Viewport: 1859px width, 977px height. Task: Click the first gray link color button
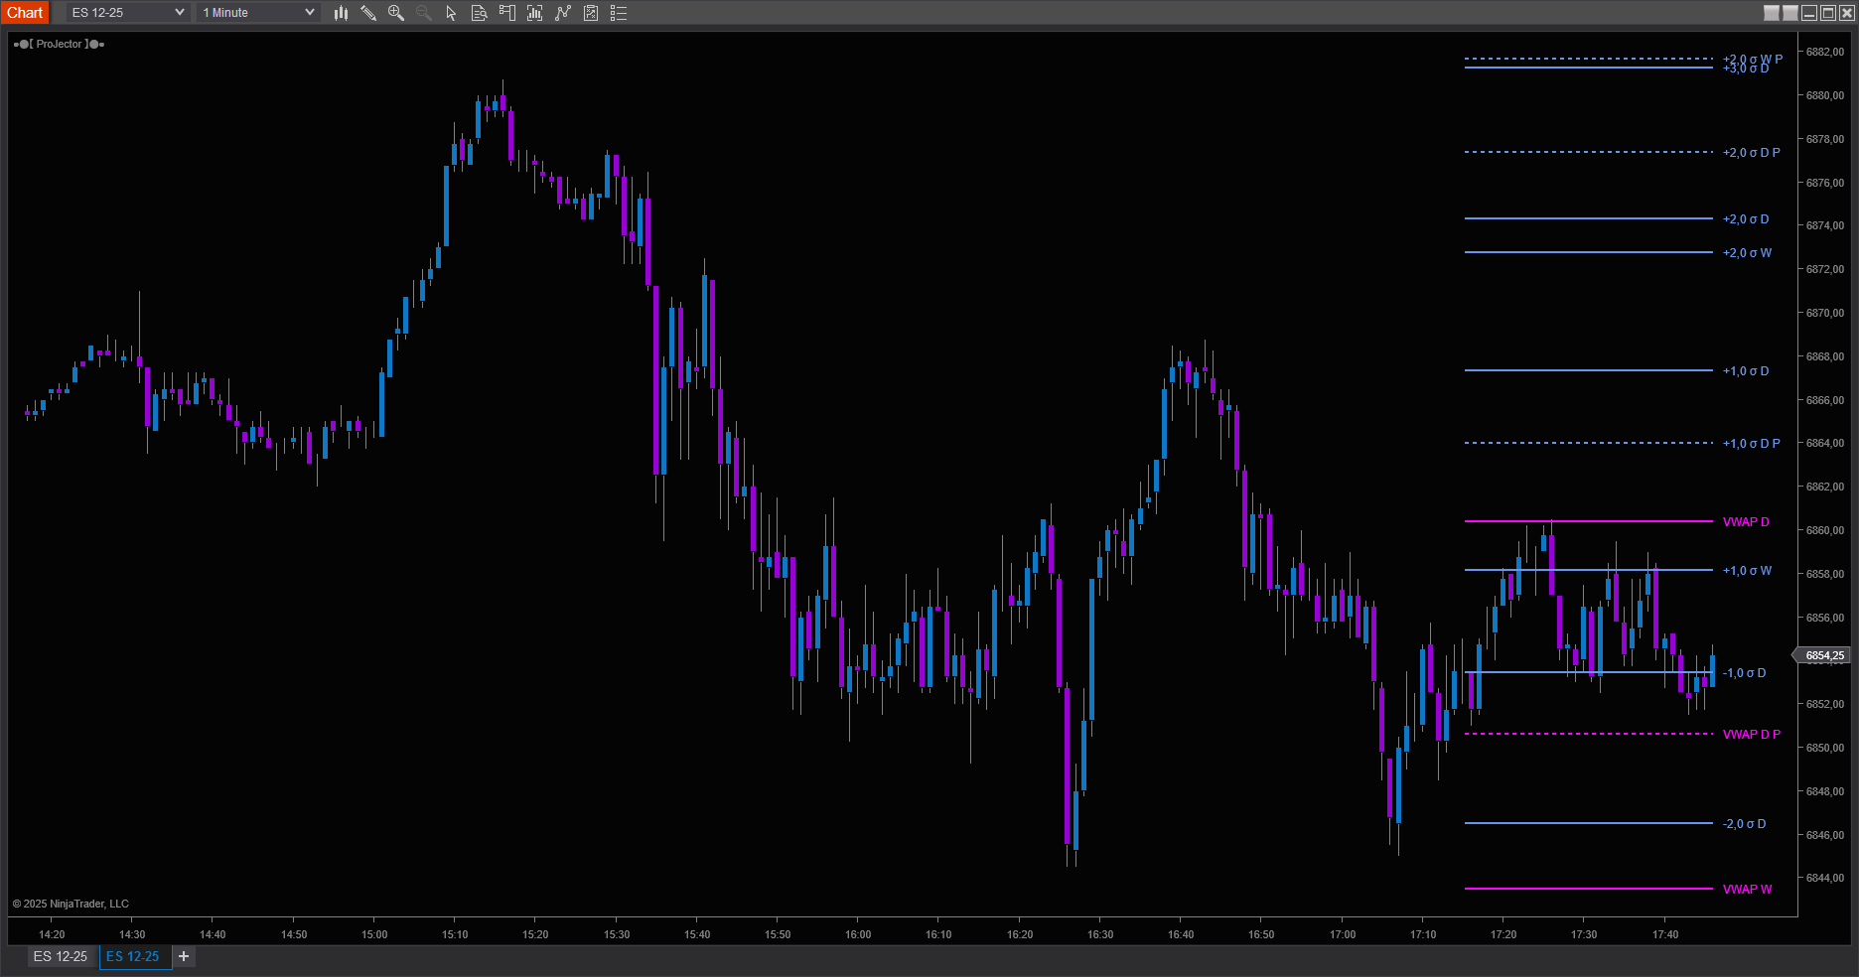click(x=1772, y=13)
